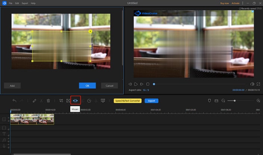
Task: Open the Speech&Text Converter
Action: pyautogui.click(x=128, y=101)
